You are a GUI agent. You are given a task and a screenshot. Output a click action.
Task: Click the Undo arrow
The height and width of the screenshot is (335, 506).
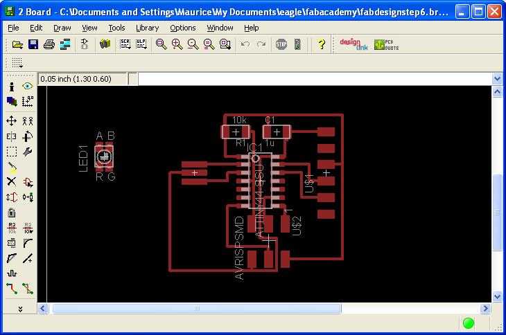point(245,44)
